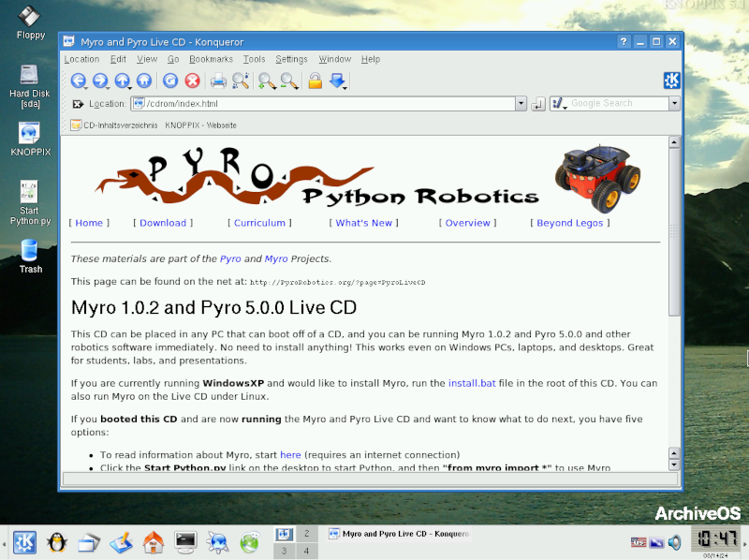
Task: Click the blue download arrow toolbar icon
Action: point(337,81)
